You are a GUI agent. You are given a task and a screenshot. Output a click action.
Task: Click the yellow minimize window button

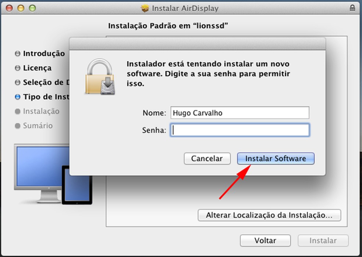click(x=21, y=8)
